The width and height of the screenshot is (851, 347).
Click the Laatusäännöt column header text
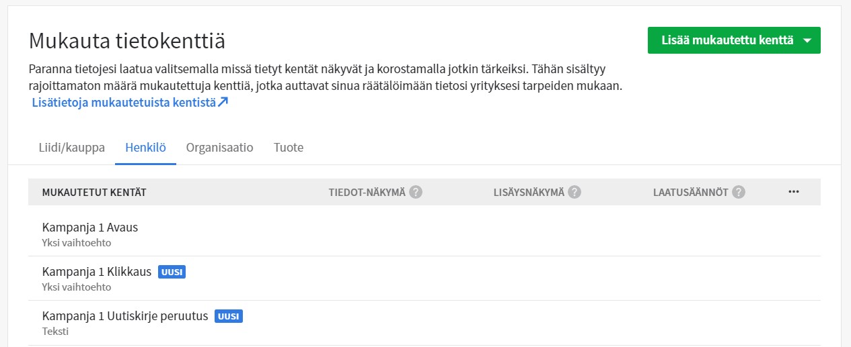pyautogui.click(x=691, y=193)
